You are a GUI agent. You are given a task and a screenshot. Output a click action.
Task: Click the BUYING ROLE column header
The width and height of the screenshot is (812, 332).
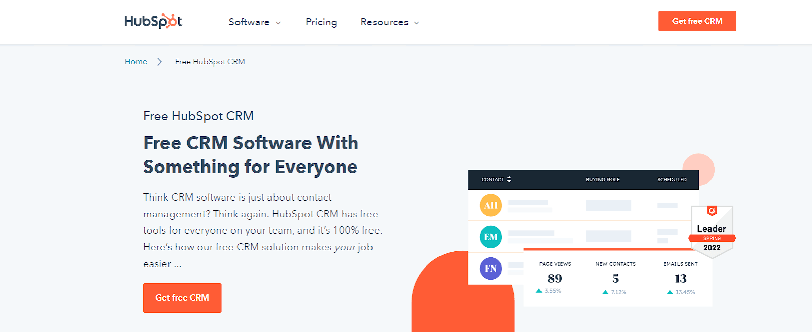pos(602,180)
